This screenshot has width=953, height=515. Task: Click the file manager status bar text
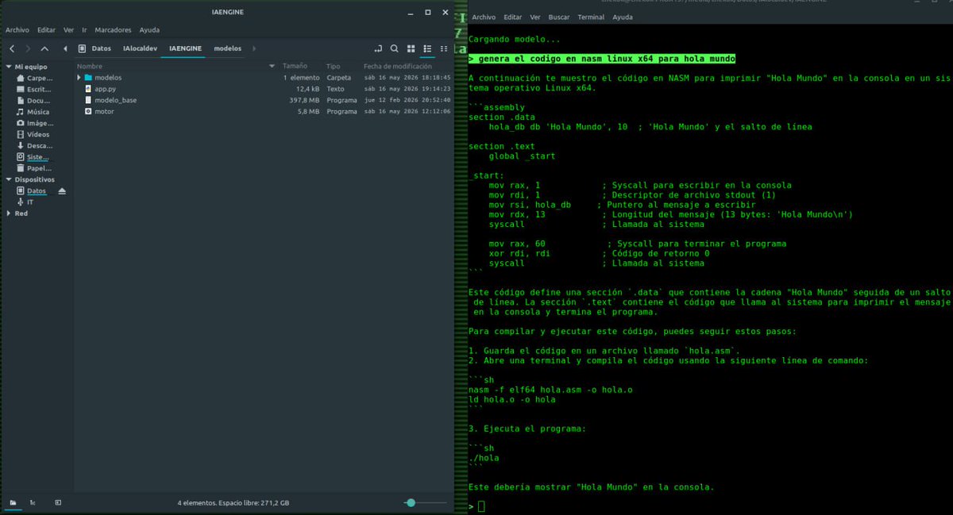(233, 503)
